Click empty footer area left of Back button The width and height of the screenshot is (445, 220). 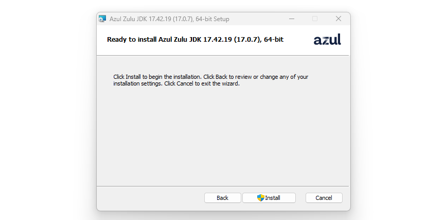pyautogui.click(x=150, y=198)
